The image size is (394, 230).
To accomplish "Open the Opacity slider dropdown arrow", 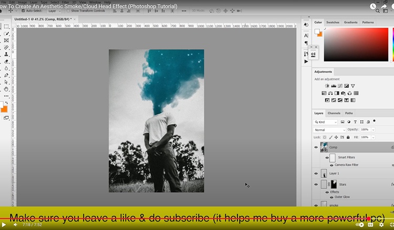I will click(x=373, y=130).
